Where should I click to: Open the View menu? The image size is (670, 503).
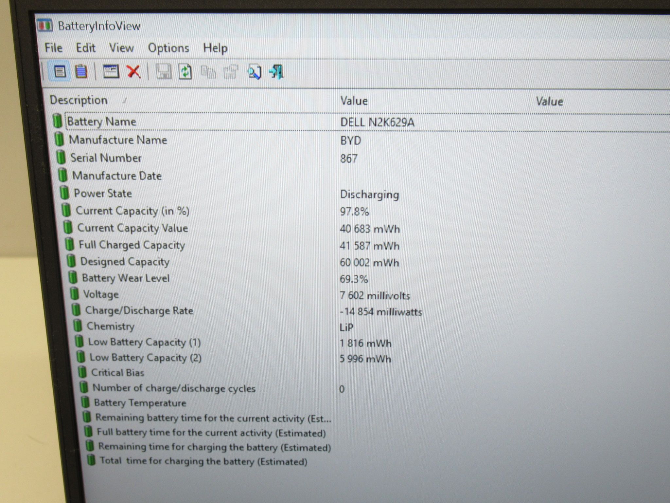click(121, 48)
